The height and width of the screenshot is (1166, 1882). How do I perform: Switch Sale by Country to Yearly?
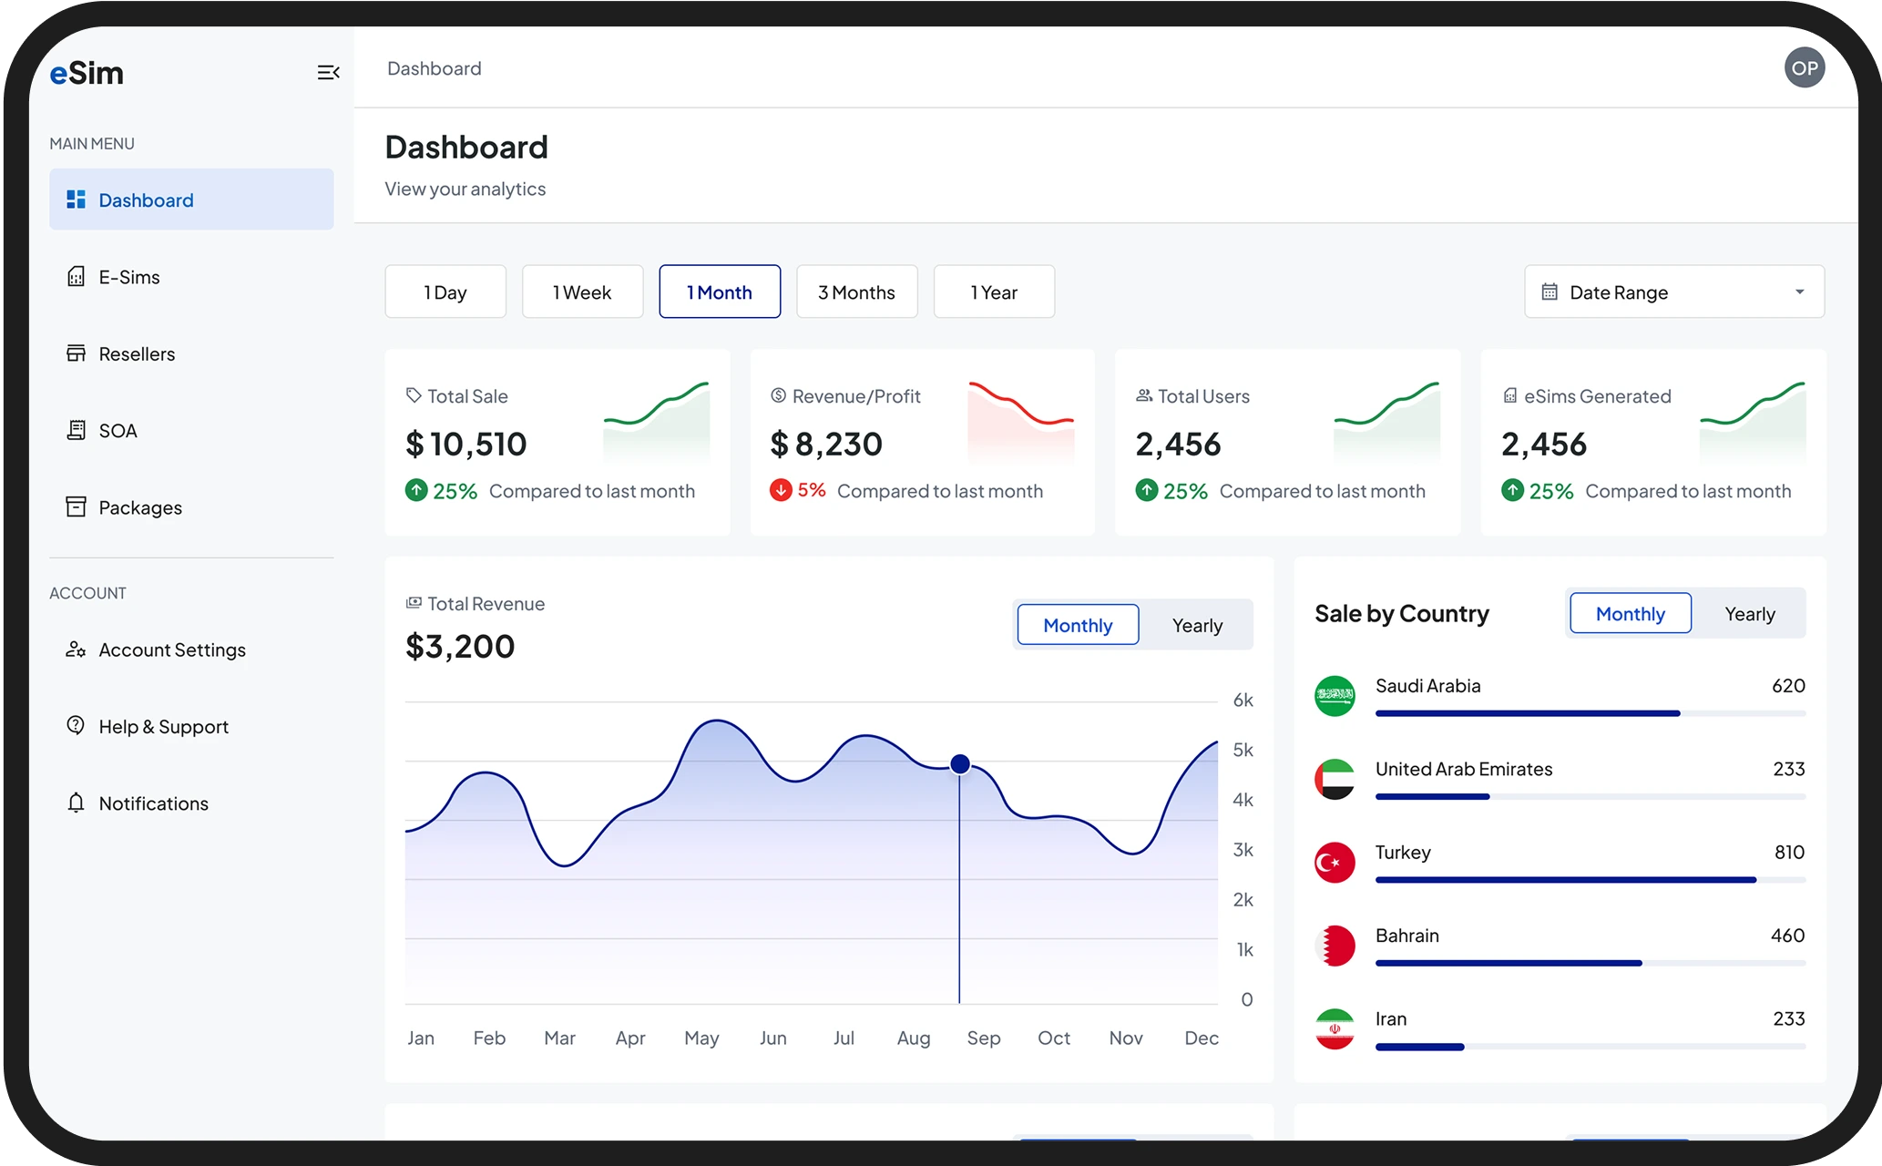coord(1749,614)
